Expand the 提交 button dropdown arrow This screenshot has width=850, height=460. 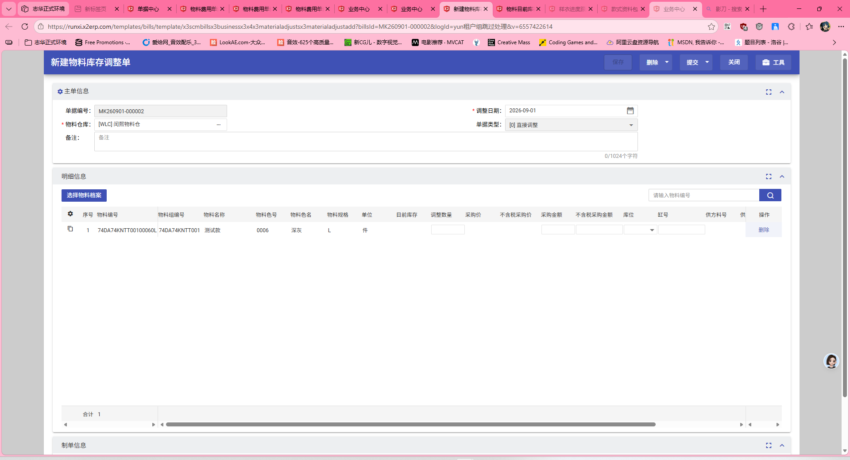click(x=707, y=62)
